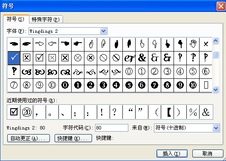Pick the recently used percent sign
Viewport: 226px width, 161px height.
(193, 112)
